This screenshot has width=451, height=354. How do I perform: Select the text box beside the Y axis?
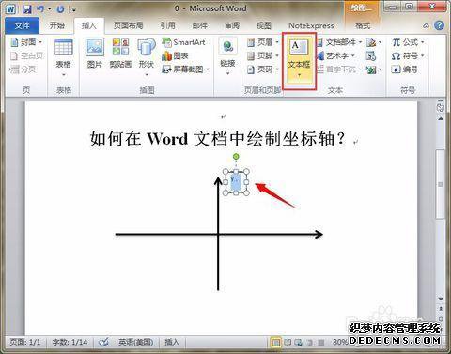[236, 182]
